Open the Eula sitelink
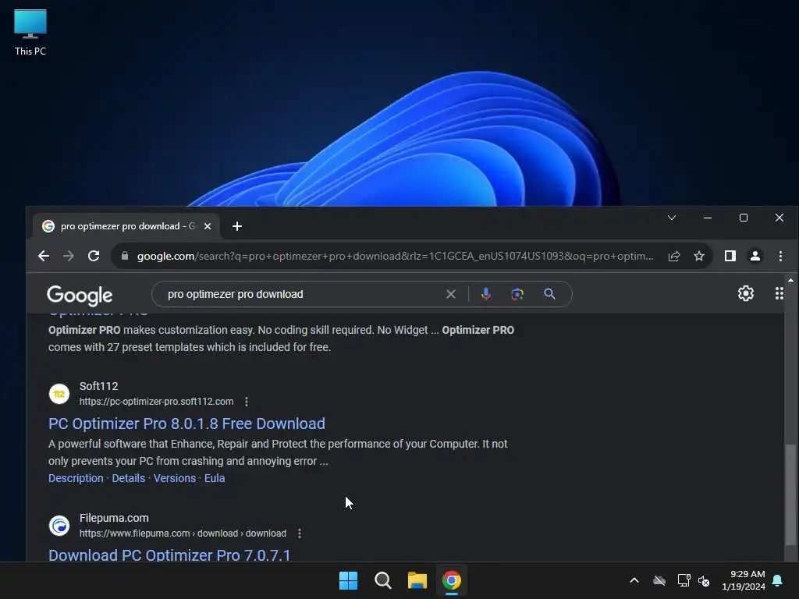 click(x=215, y=478)
